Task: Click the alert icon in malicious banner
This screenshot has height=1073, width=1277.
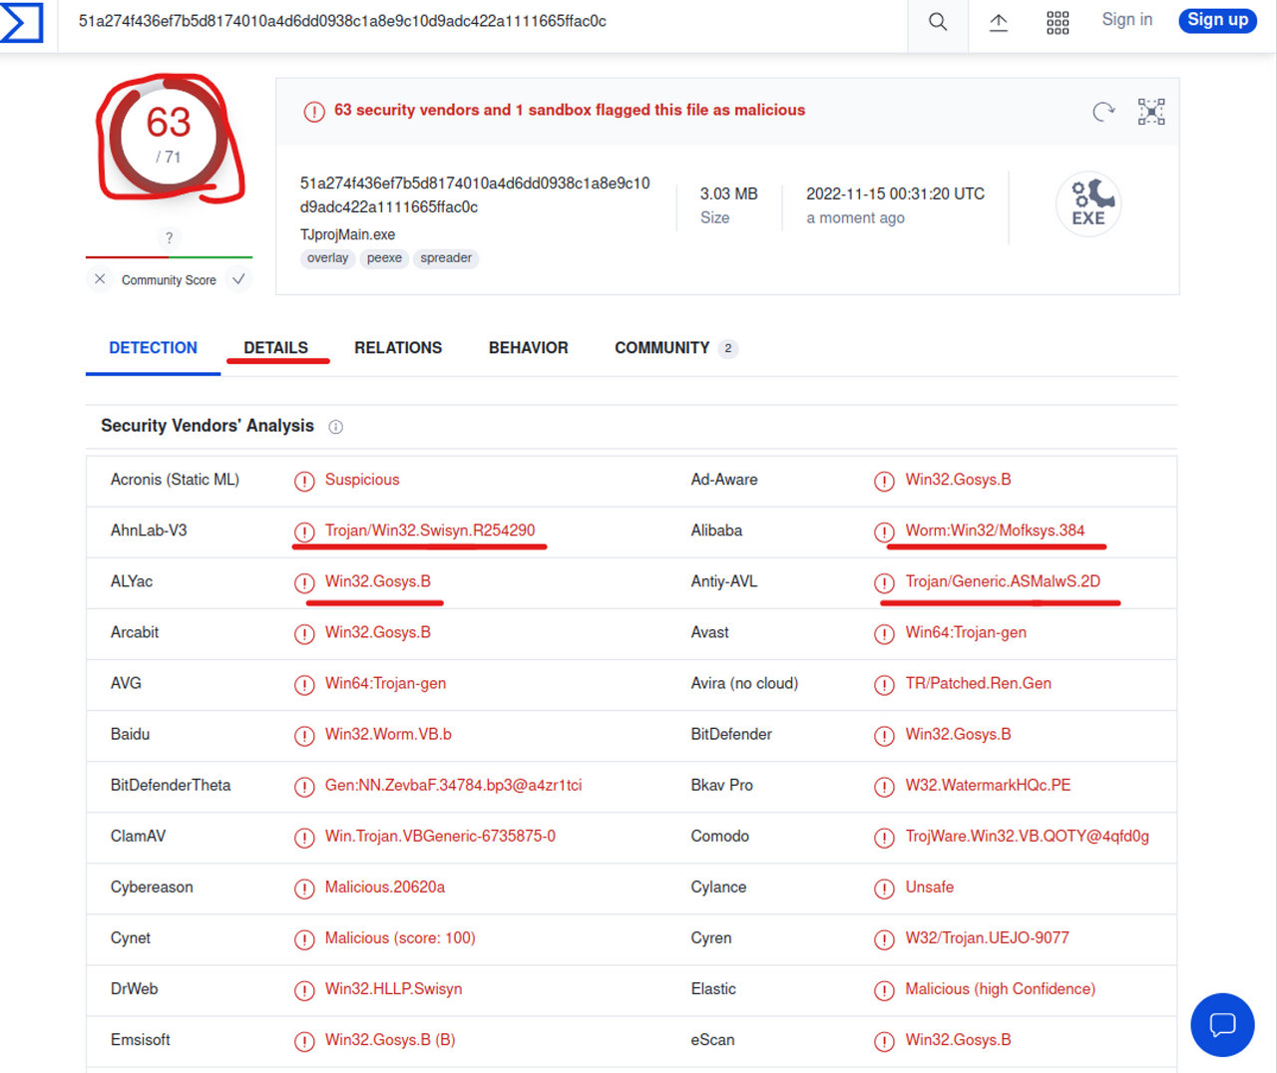Action: click(x=314, y=112)
